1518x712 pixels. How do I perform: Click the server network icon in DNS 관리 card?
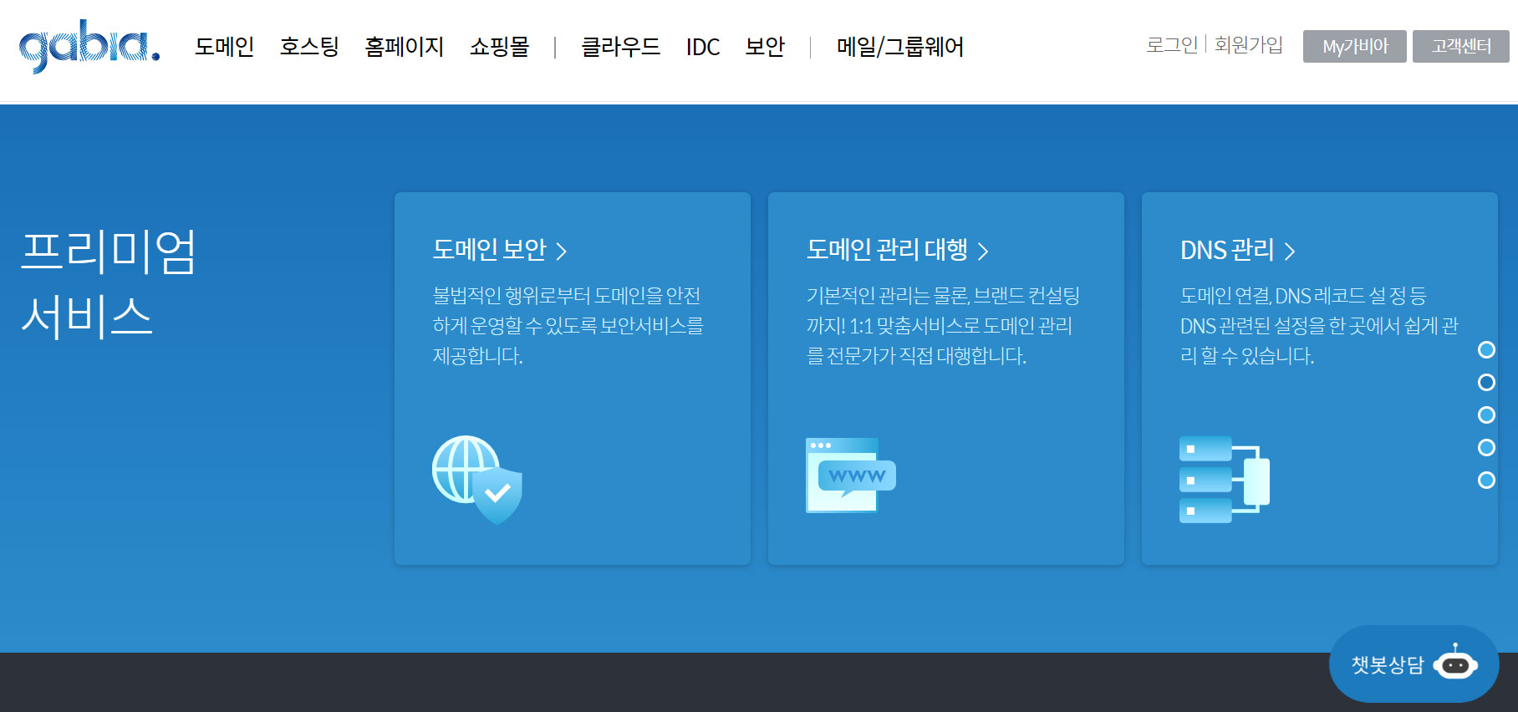tap(1225, 480)
